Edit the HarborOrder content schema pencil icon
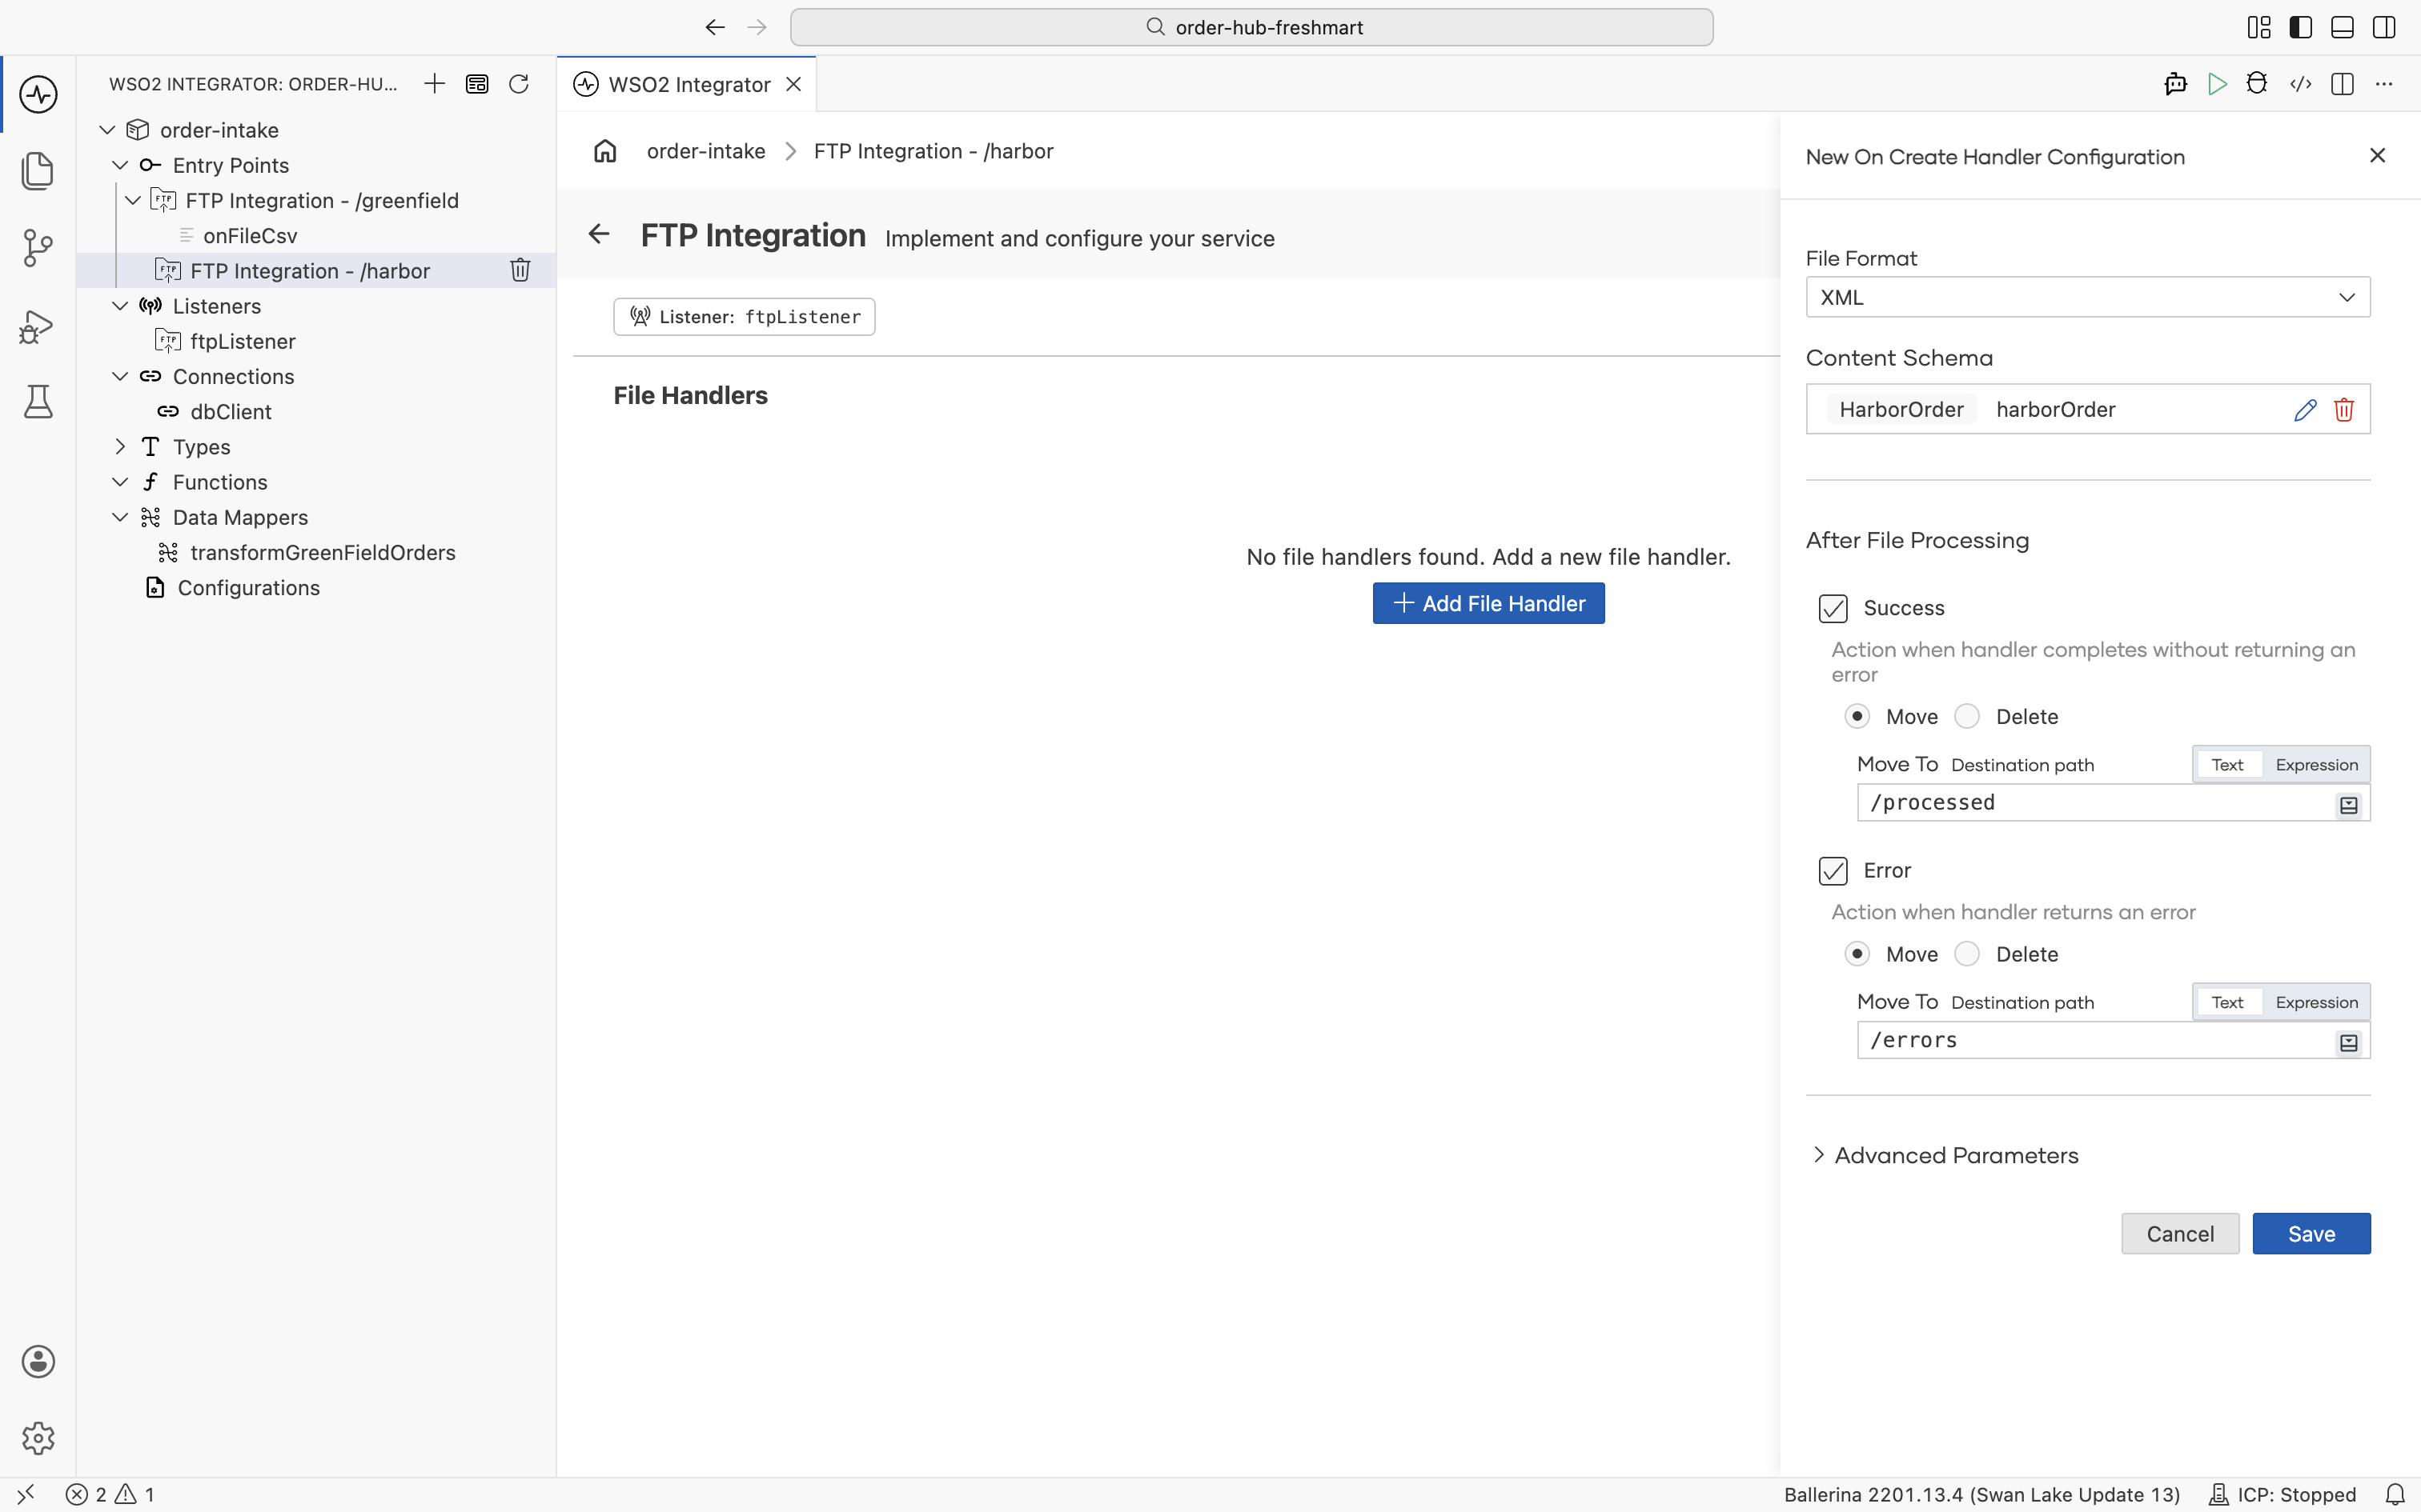 pos(2305,410)
